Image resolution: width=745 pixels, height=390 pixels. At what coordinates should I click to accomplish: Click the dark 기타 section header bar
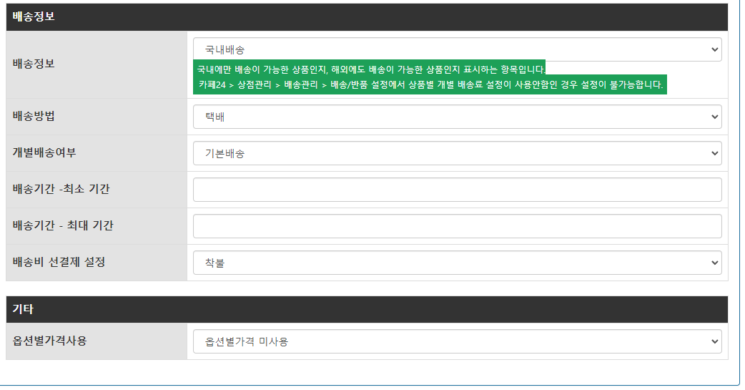pyautogui.click(x=367, y=310)
